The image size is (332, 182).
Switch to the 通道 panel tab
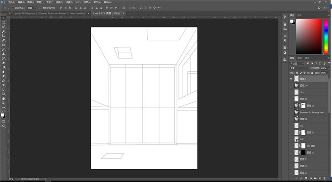300,58
